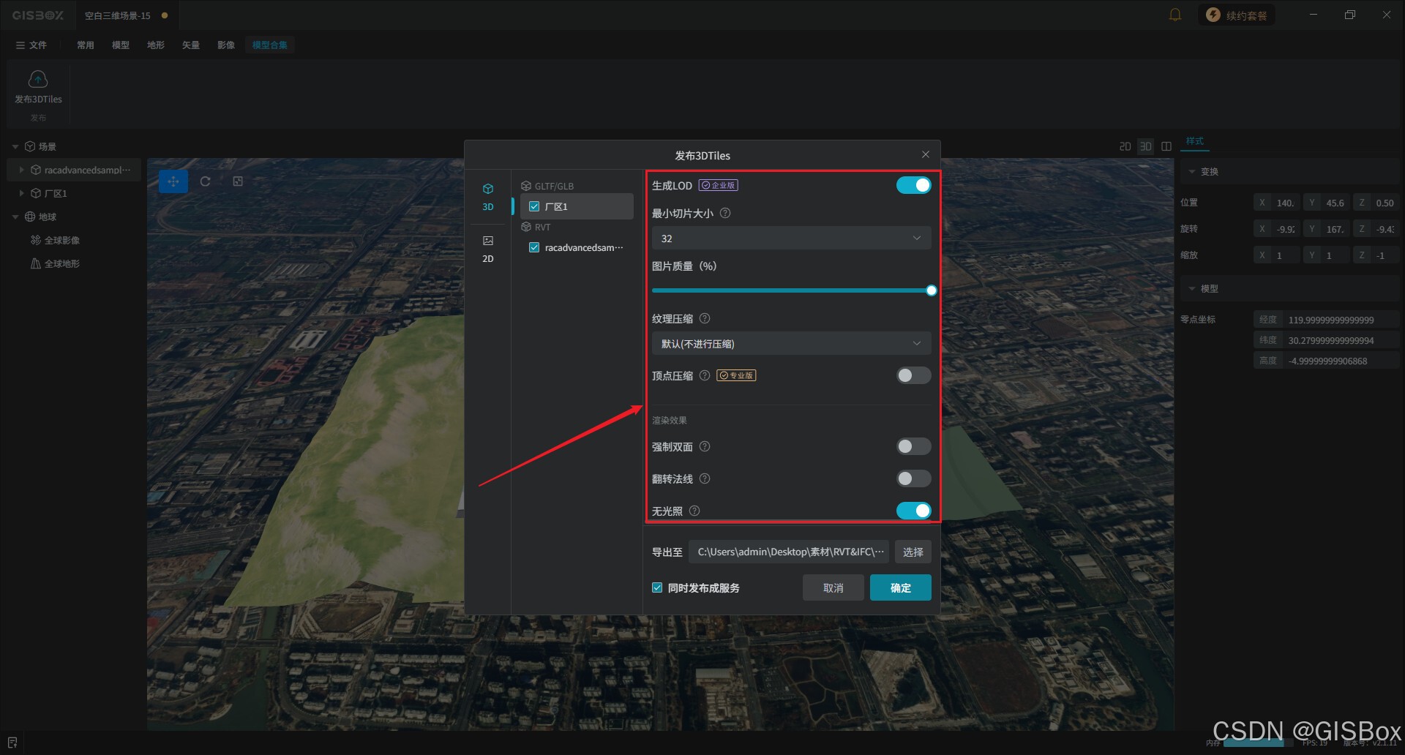
Task: Uncheck 同时发布成服务 checkbox
Action: coord(657,587)
